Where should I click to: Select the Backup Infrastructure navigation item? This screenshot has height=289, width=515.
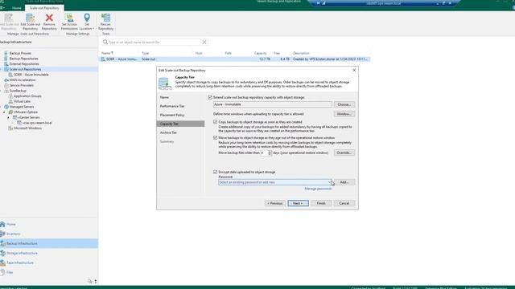pyautogui.click(x=49, y=243)
